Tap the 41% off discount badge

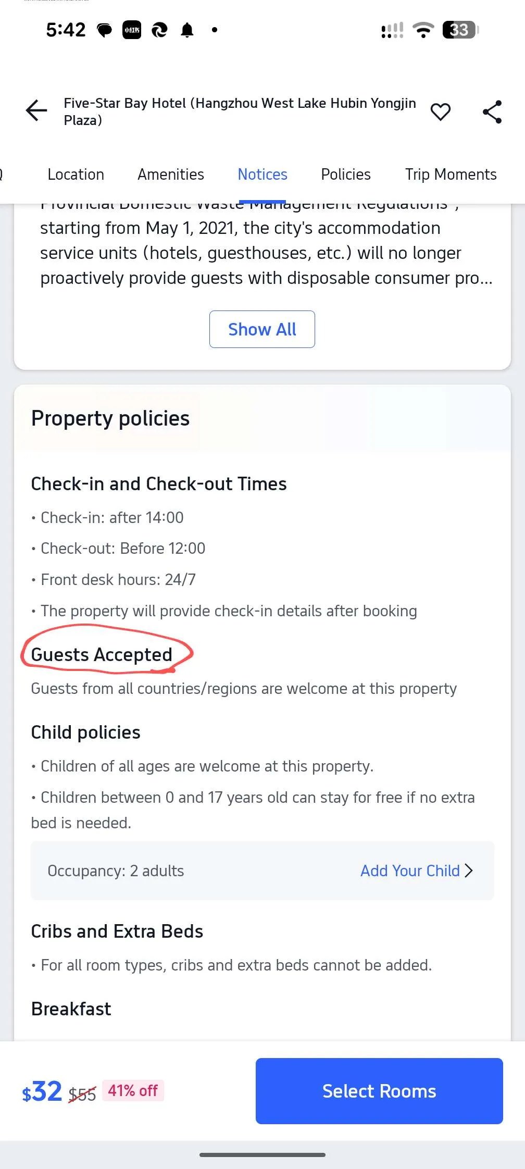coord(133,1090)
